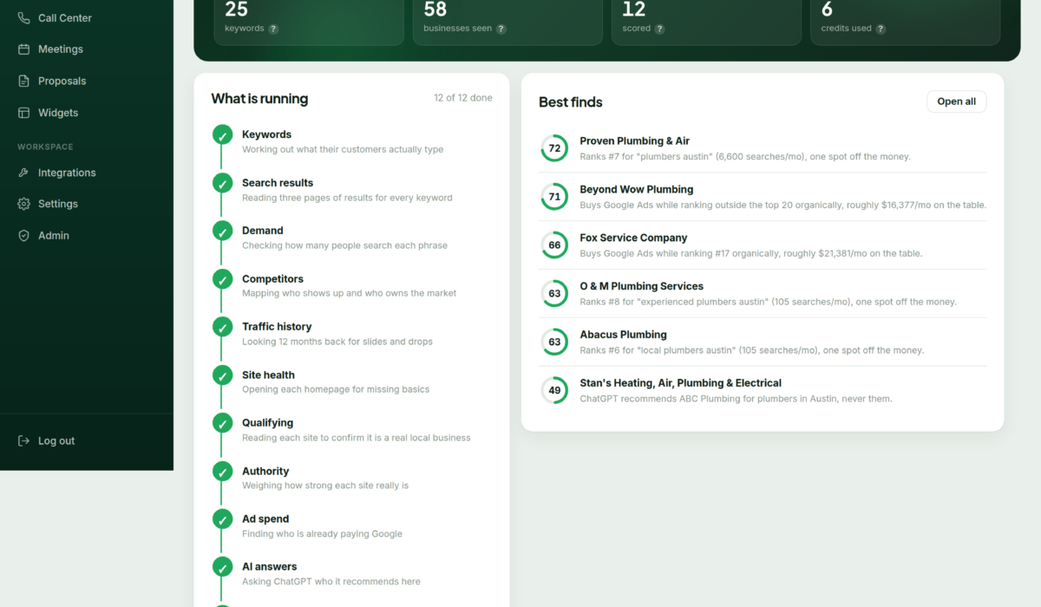Open the Proven Plumbing & Air result
The image size is (1041, 607).
pos(763,148)
